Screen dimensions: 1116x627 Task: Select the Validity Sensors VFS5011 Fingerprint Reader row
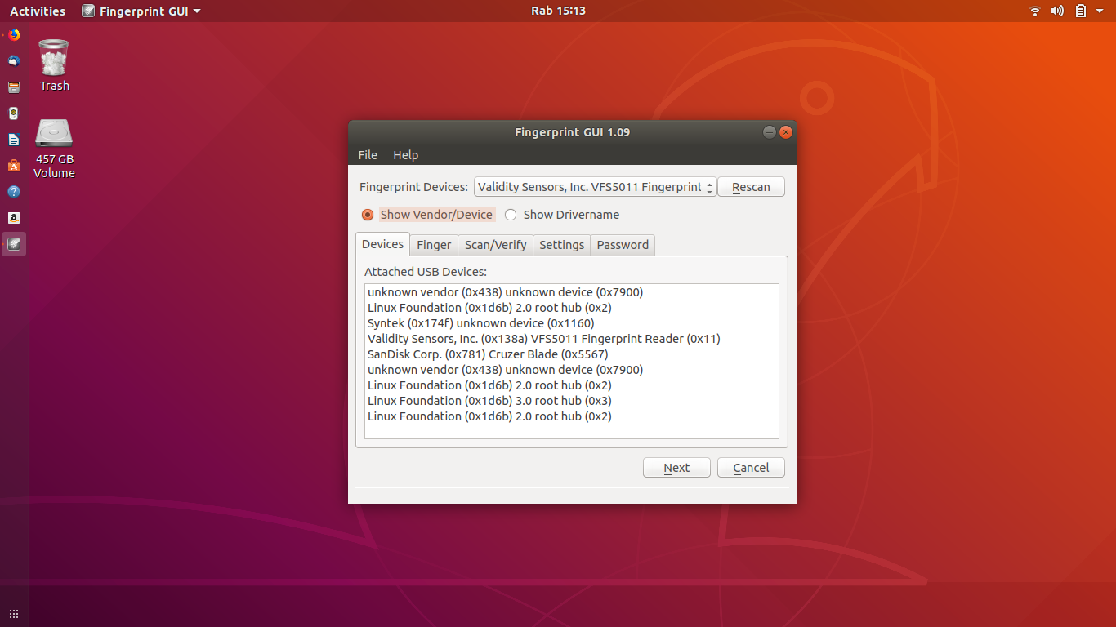[x=572, y=339]
